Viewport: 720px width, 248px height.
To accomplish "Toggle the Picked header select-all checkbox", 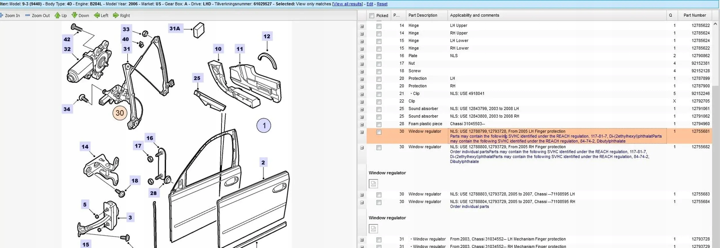I will tap(372, 16).
